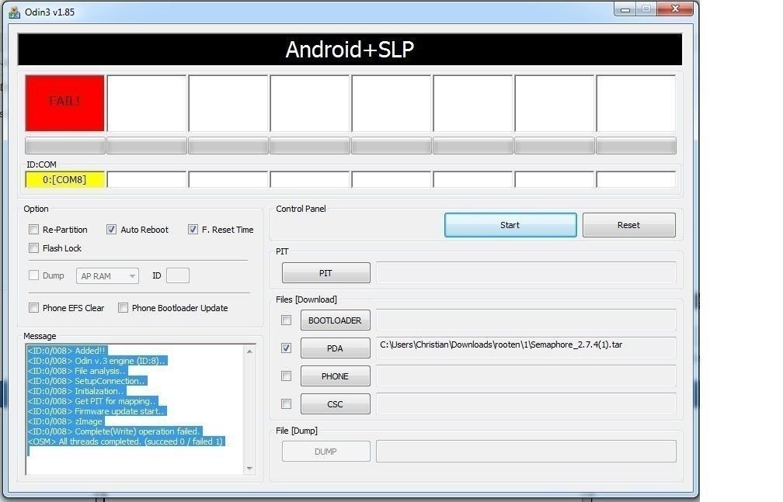Click the 'Added!!' log line
Viewport: 783px width, 502px height.
pos(68,351)
